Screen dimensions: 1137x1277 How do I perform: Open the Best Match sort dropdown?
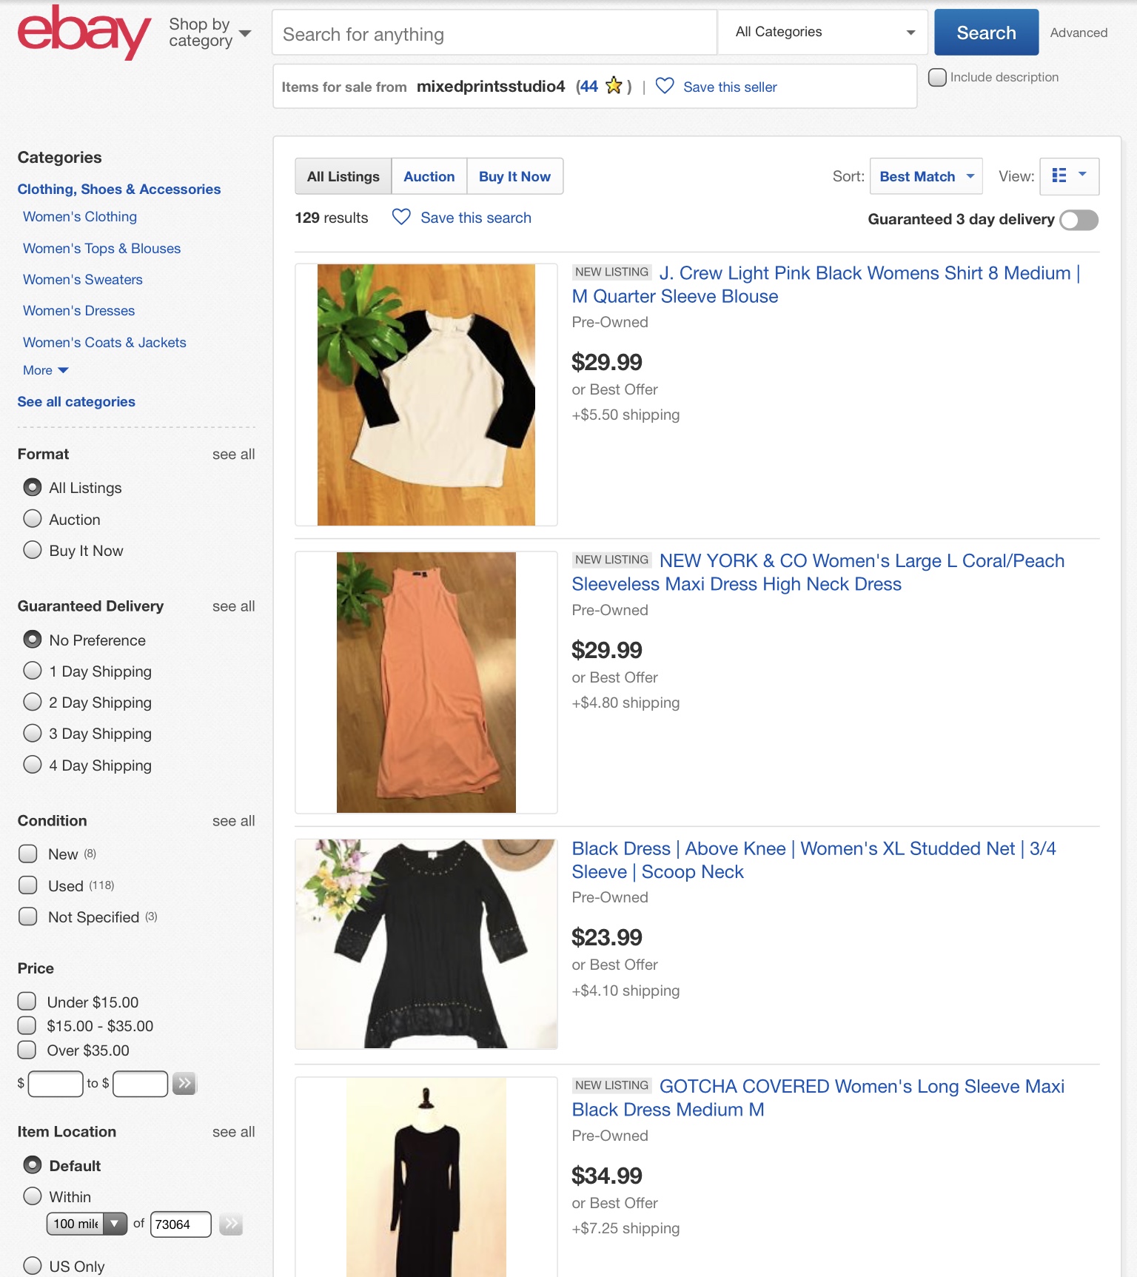tap(926, 176)
